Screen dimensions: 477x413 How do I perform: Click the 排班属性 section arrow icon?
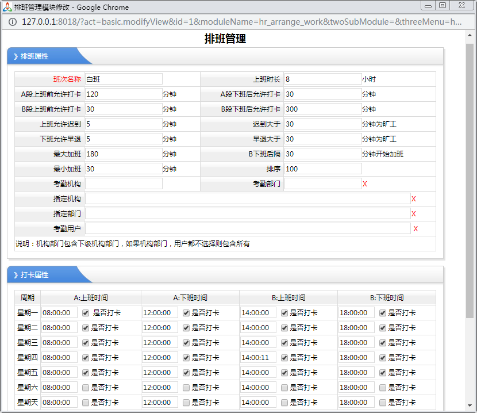16,56
